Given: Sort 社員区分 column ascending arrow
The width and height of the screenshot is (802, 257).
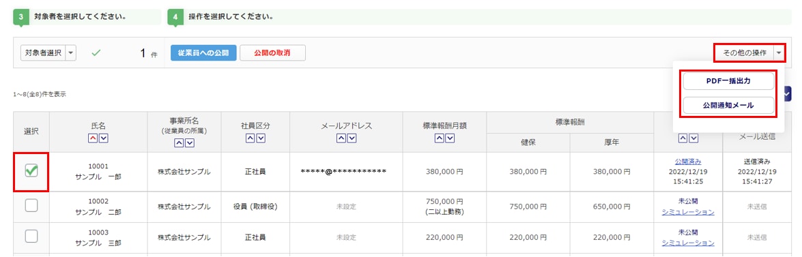Looking at the screenshot, I should tap(250, 138).
